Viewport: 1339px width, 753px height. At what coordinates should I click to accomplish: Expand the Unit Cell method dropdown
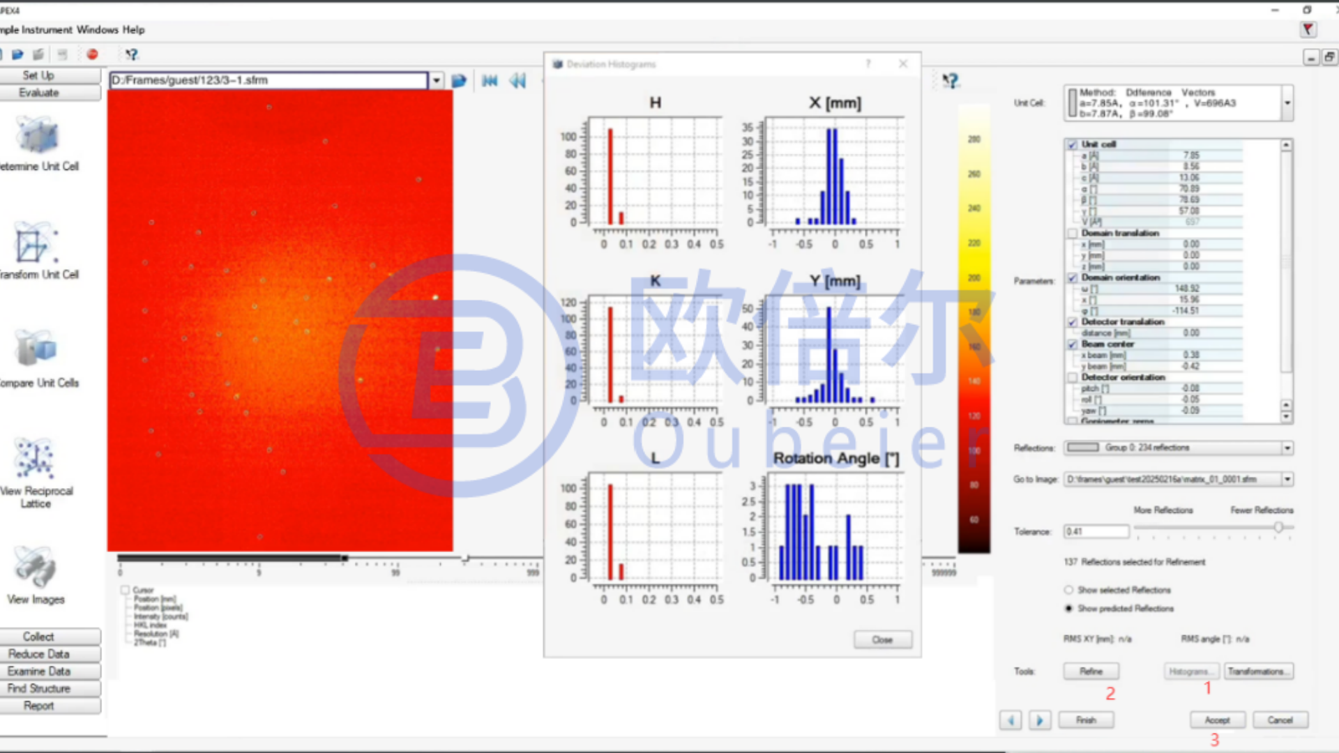click(1287, 103)
